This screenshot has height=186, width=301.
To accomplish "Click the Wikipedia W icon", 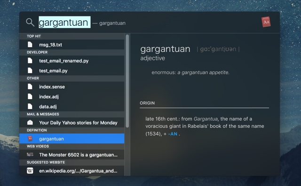I will coord(30,170).
